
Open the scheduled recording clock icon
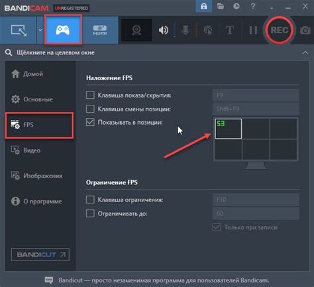(x=236, y=6)
